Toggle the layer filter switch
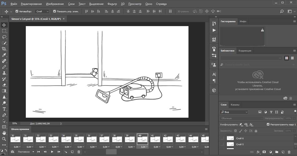The width and height of the screenshot is (297, 156). point(295,111)
